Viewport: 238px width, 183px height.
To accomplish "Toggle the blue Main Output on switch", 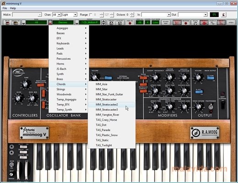I will 211,78.
